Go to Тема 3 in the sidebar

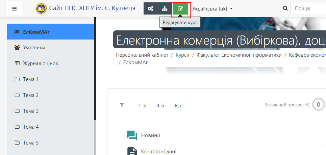point(50,111)
